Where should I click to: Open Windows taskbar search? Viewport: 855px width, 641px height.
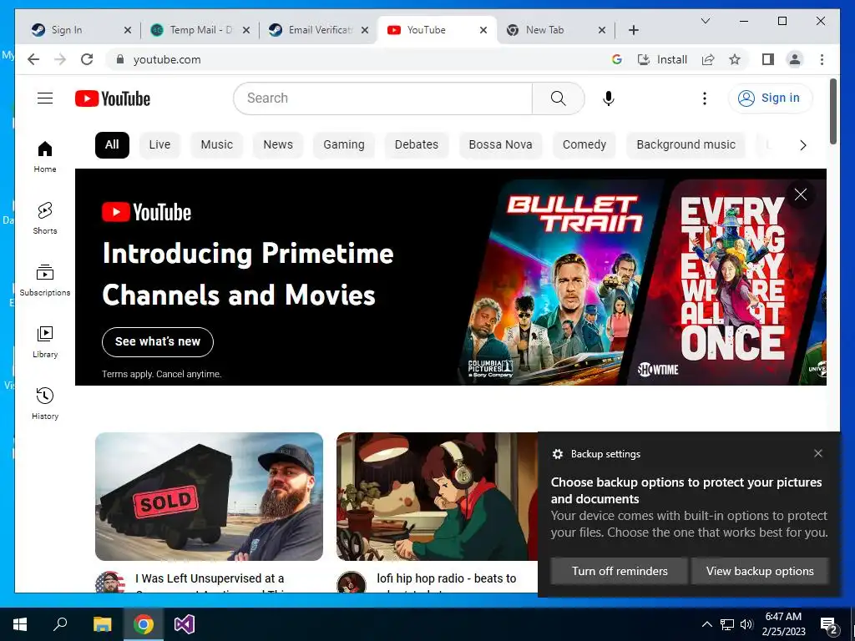coord(60,624)
